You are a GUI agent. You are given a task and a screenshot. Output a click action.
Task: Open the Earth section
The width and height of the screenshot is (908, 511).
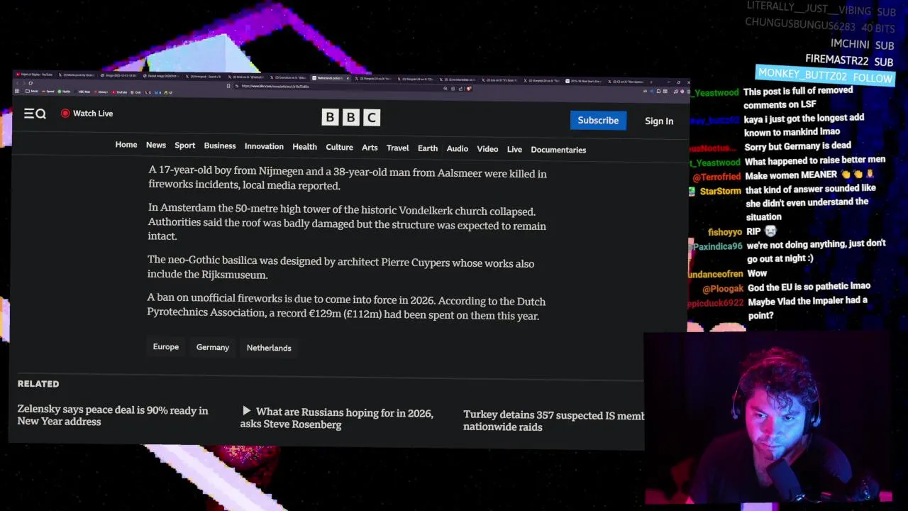coord(428,148)
